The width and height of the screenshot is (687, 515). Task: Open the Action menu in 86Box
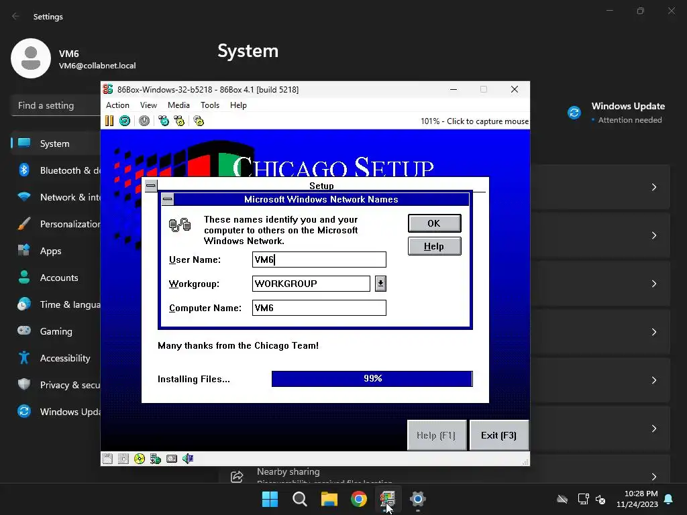117,105
